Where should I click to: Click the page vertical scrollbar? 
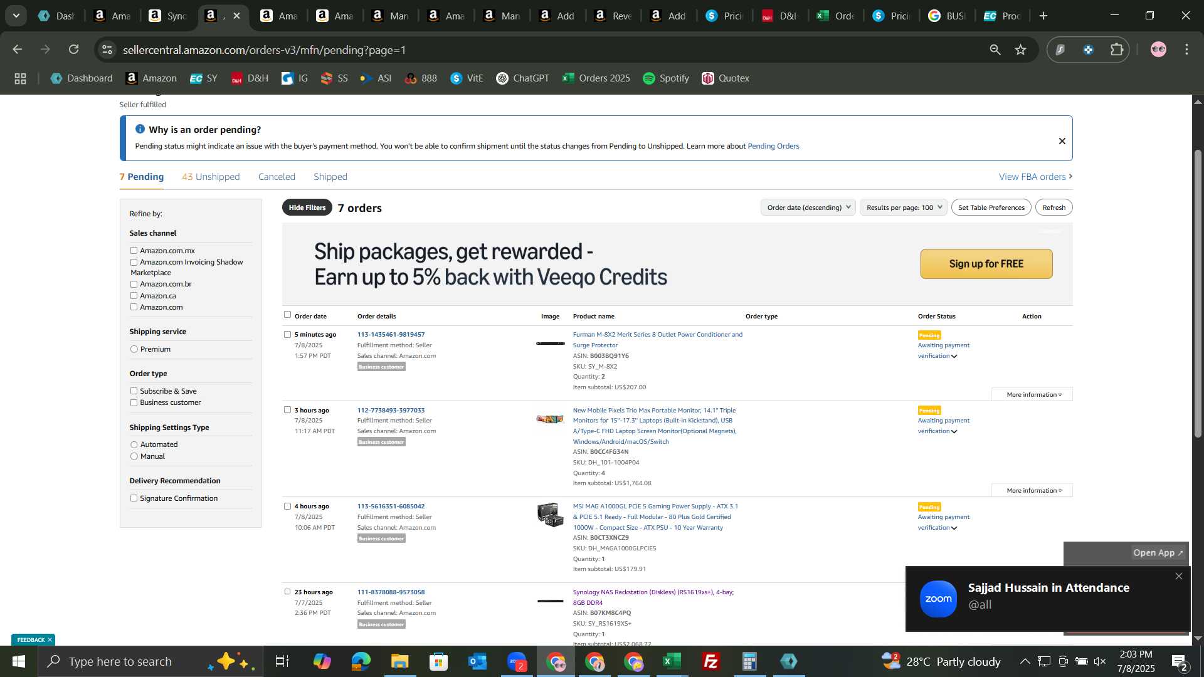[x=1198, y=295]
